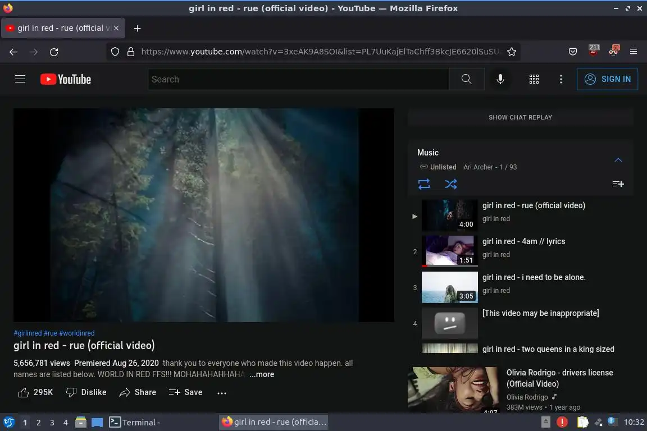Open the extension icon beside uBlock
This screenshot has width=647, height=431.
[x=614, y=51]
